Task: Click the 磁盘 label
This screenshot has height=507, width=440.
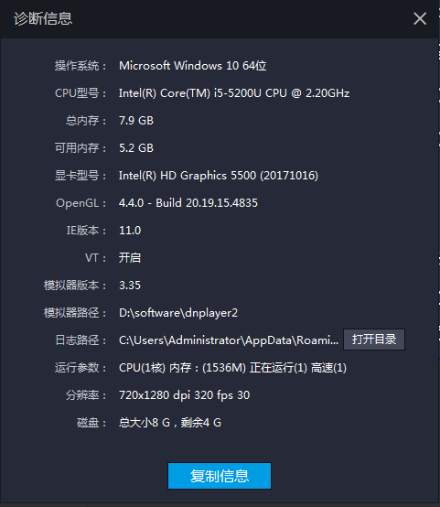Action: [91, 423]
